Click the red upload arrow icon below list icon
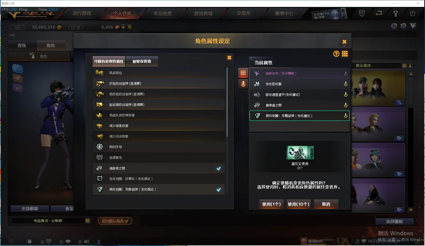The image size is (425, 246). pyautogui.click(x=243, y=84)
